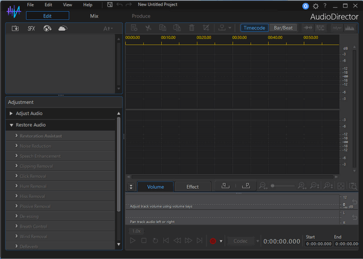Click the help question mark icon

(x=325, y=6)
